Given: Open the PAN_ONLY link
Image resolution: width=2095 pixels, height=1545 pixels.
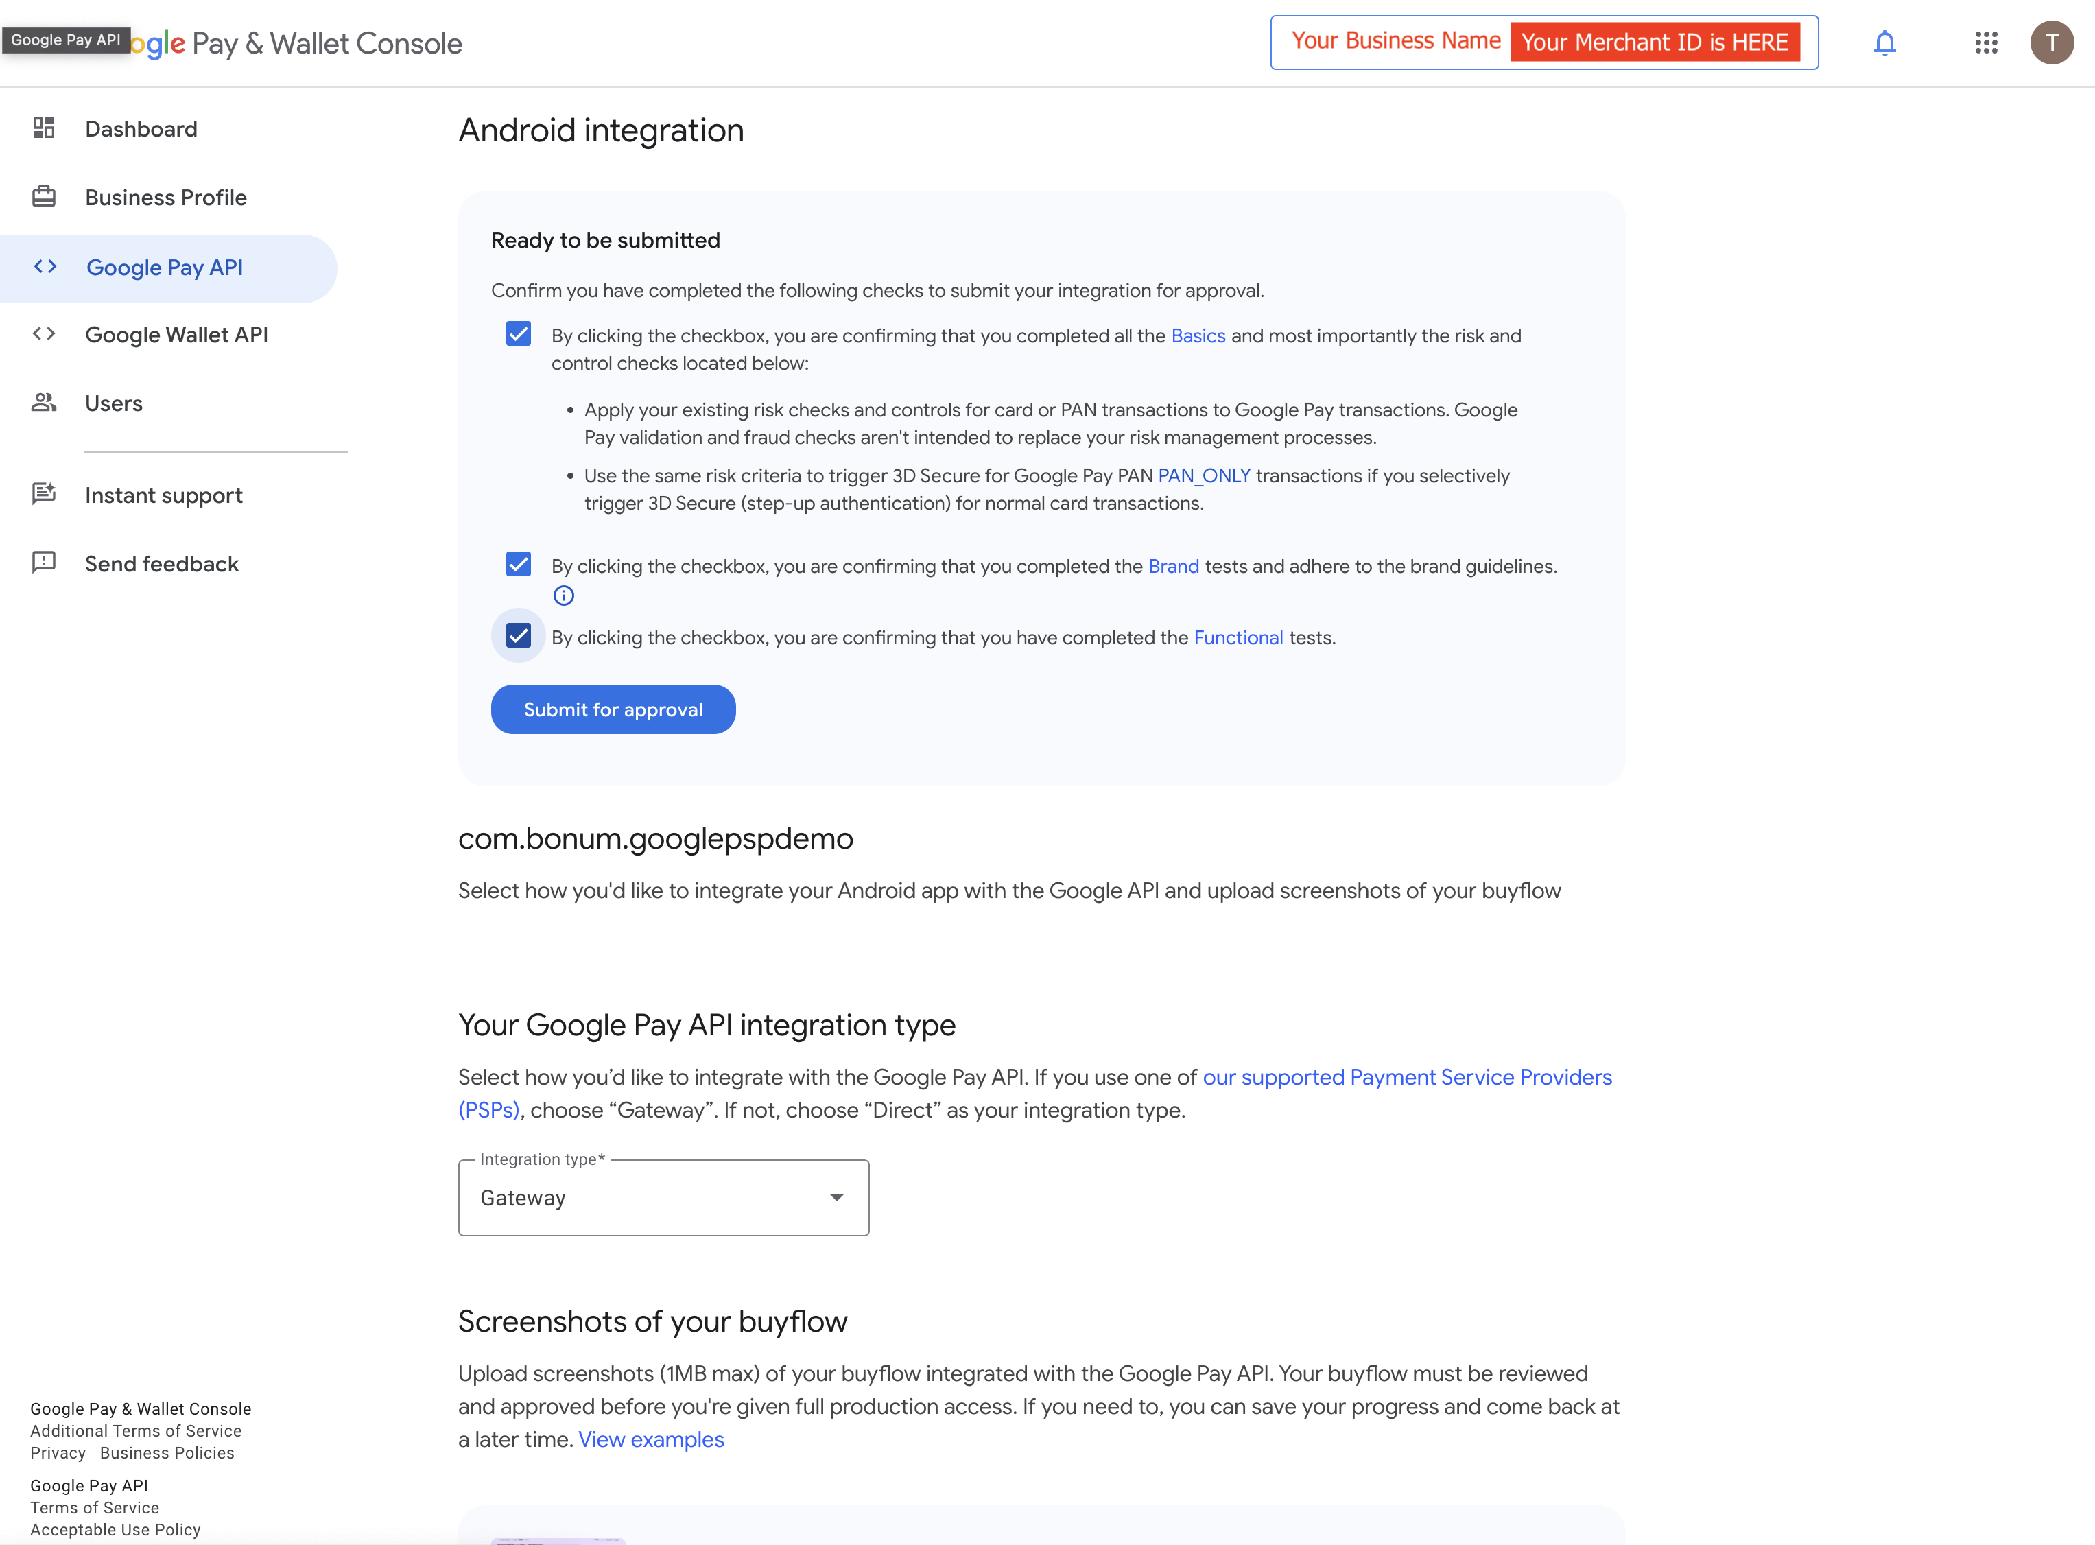Looking at the screenshot, I should click(1203, 476).
